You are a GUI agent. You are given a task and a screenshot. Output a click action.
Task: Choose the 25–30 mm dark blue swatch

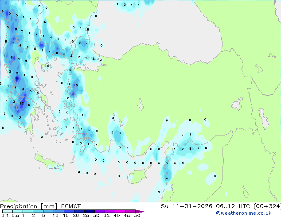tap(89, 211)
